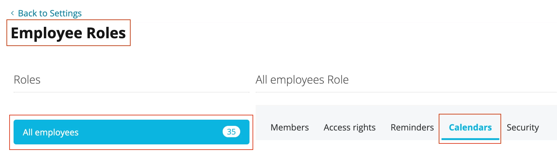The image size is (557, 153).
Task: Click the word Settings in the back link
Action: [65, 13]
